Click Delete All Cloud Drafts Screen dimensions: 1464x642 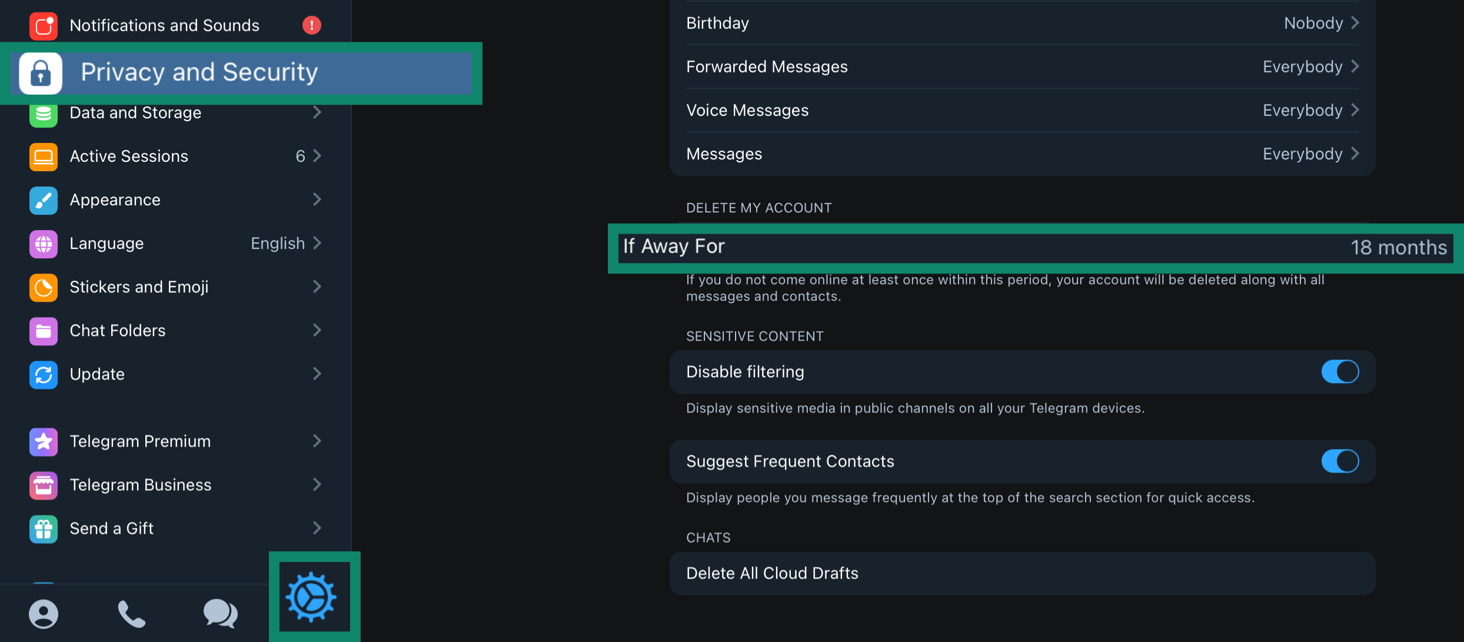click(x=772, y=574)
